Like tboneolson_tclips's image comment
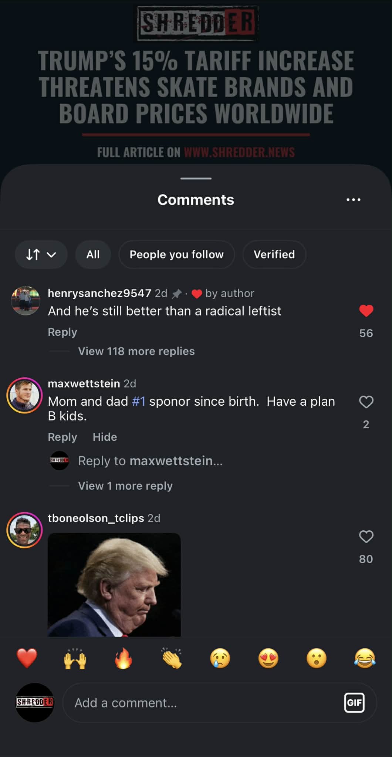The height and width of the screenshot is (757, 392). 366,537
